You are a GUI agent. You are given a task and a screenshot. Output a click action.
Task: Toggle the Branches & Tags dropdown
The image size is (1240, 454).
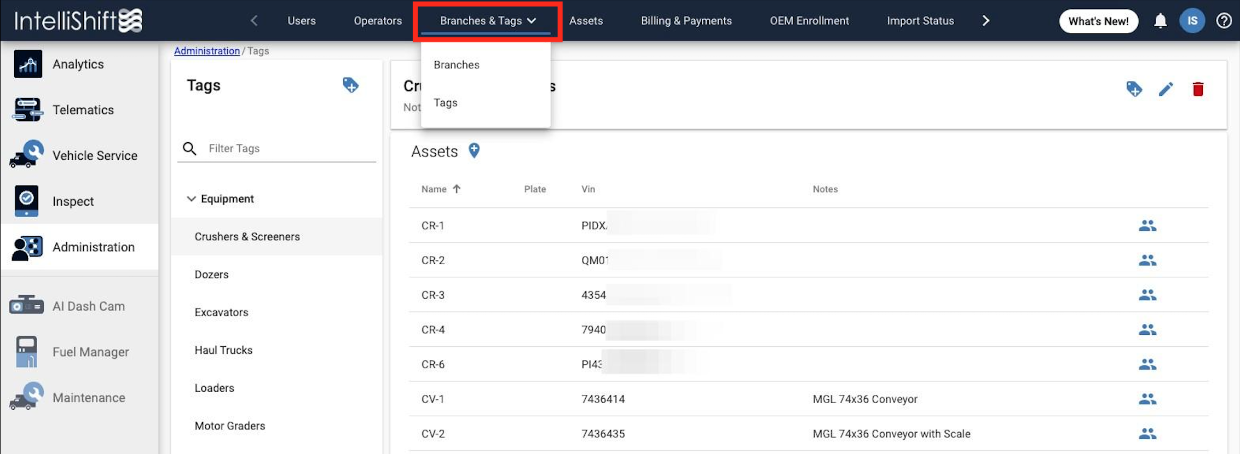pos(487,21)
